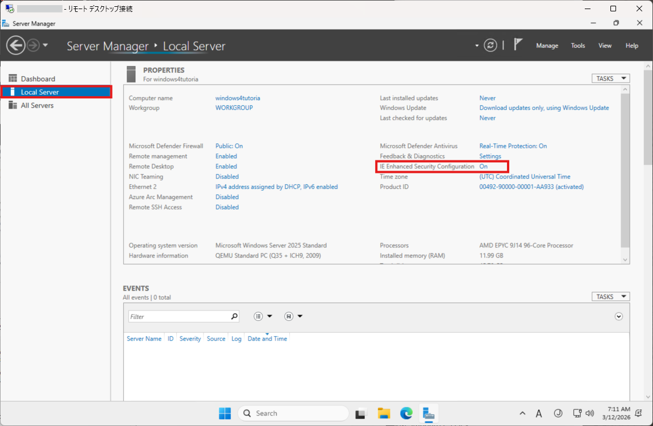Open Microsoft Edge from the taskbar

[x=406, y=413]
